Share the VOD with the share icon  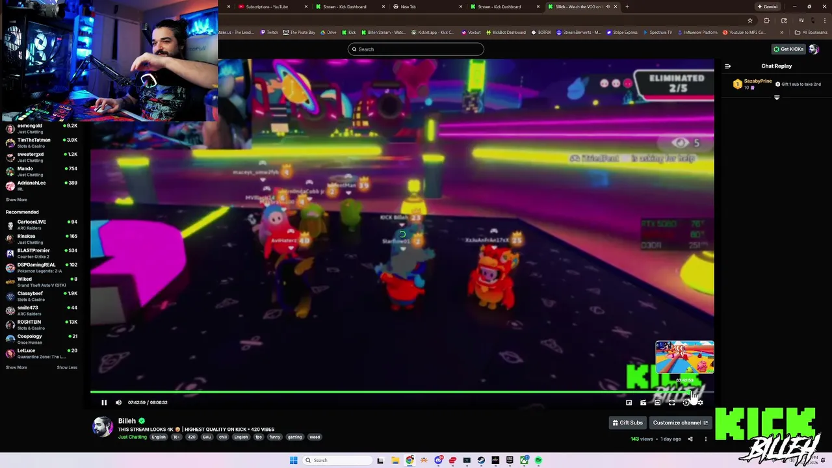coord(690,439)
